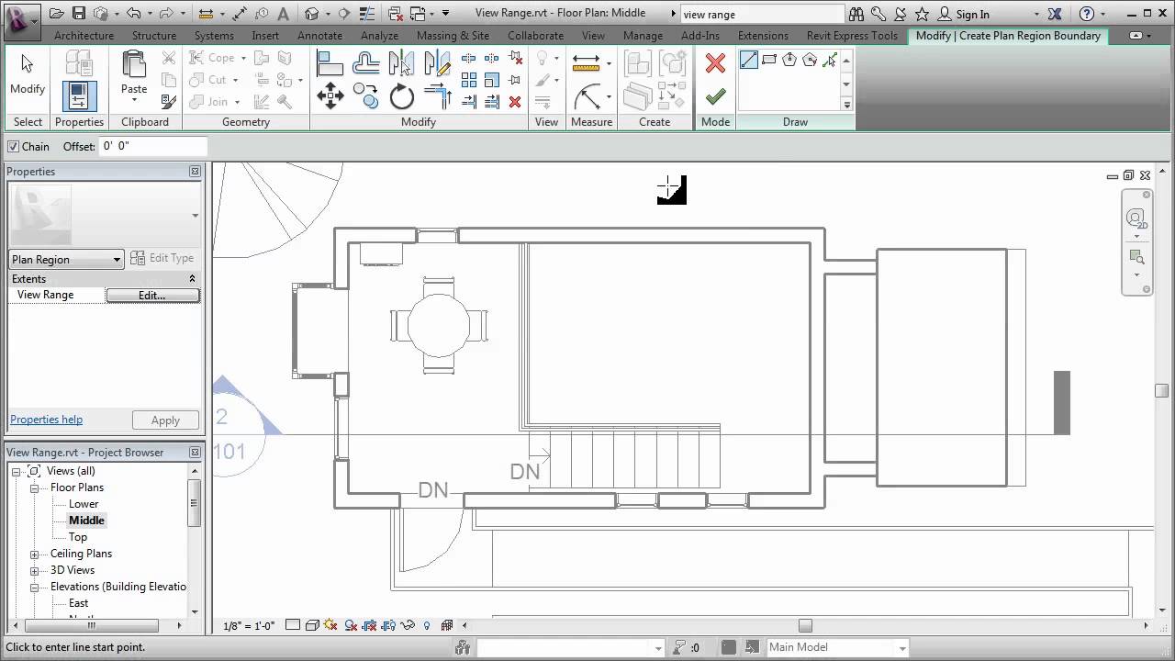Toggle the Chain checkbox
Screen dimensions: 1175x661
tap(13, 146)
